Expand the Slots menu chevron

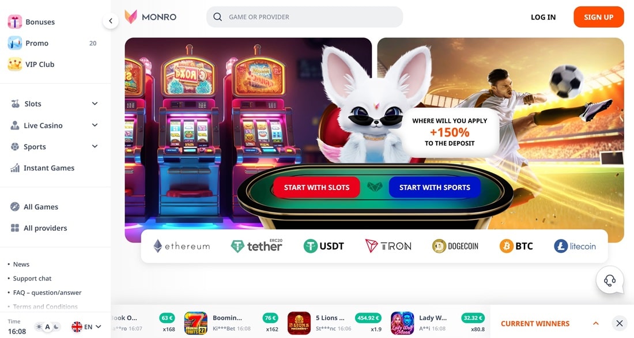[x=95, y=104]
